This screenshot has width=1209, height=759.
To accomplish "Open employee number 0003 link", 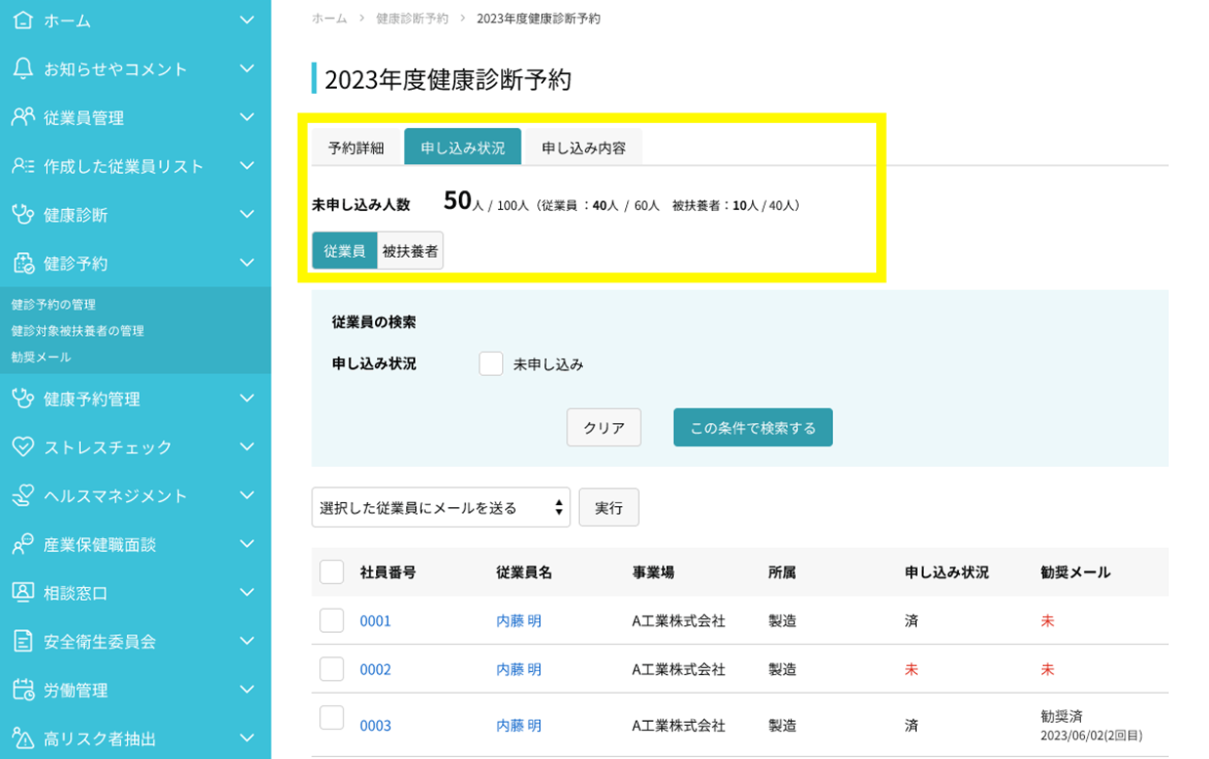I will [375, 726].
